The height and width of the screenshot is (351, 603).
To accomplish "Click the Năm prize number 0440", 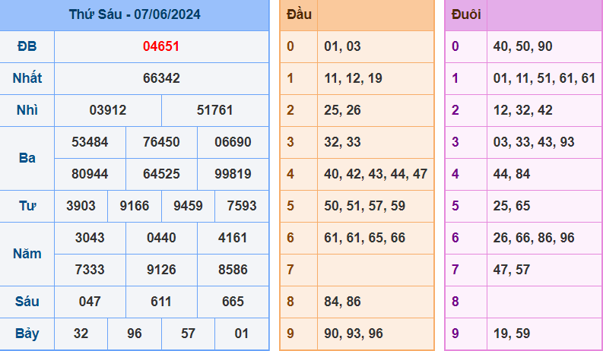I will 161,238.
